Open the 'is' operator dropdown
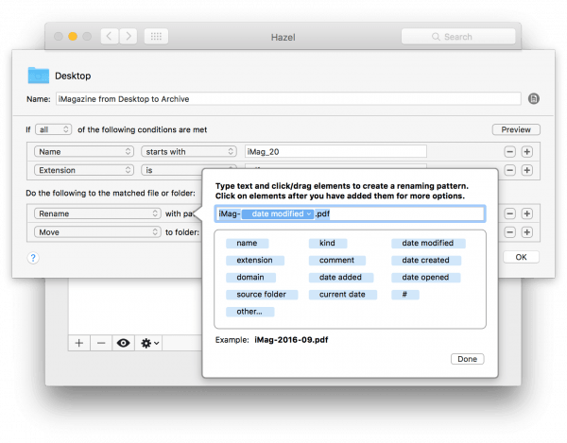 click(x=172, y=170)
